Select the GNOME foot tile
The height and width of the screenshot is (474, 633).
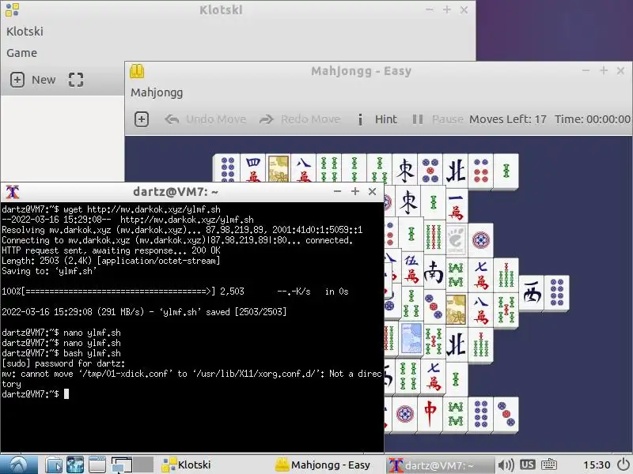click(456, 239)
